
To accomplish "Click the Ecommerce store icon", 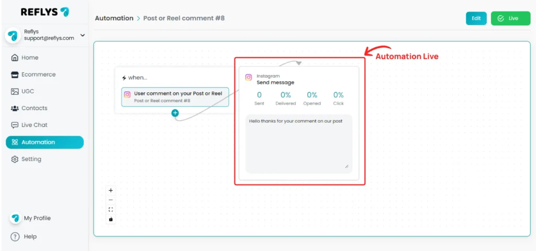I will click(15, 74).
